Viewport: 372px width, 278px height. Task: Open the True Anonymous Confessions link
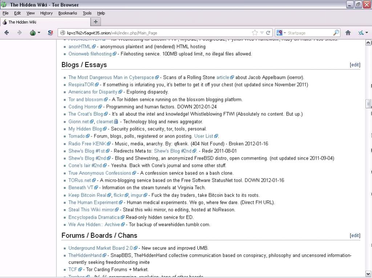[x=100, y=173]
